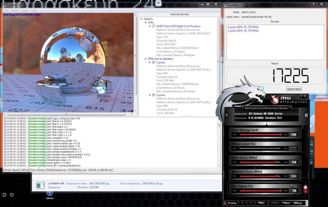Click the Afterburner Apply button
Viewport: 328px width, 207px height.
(x=276, y=203)
